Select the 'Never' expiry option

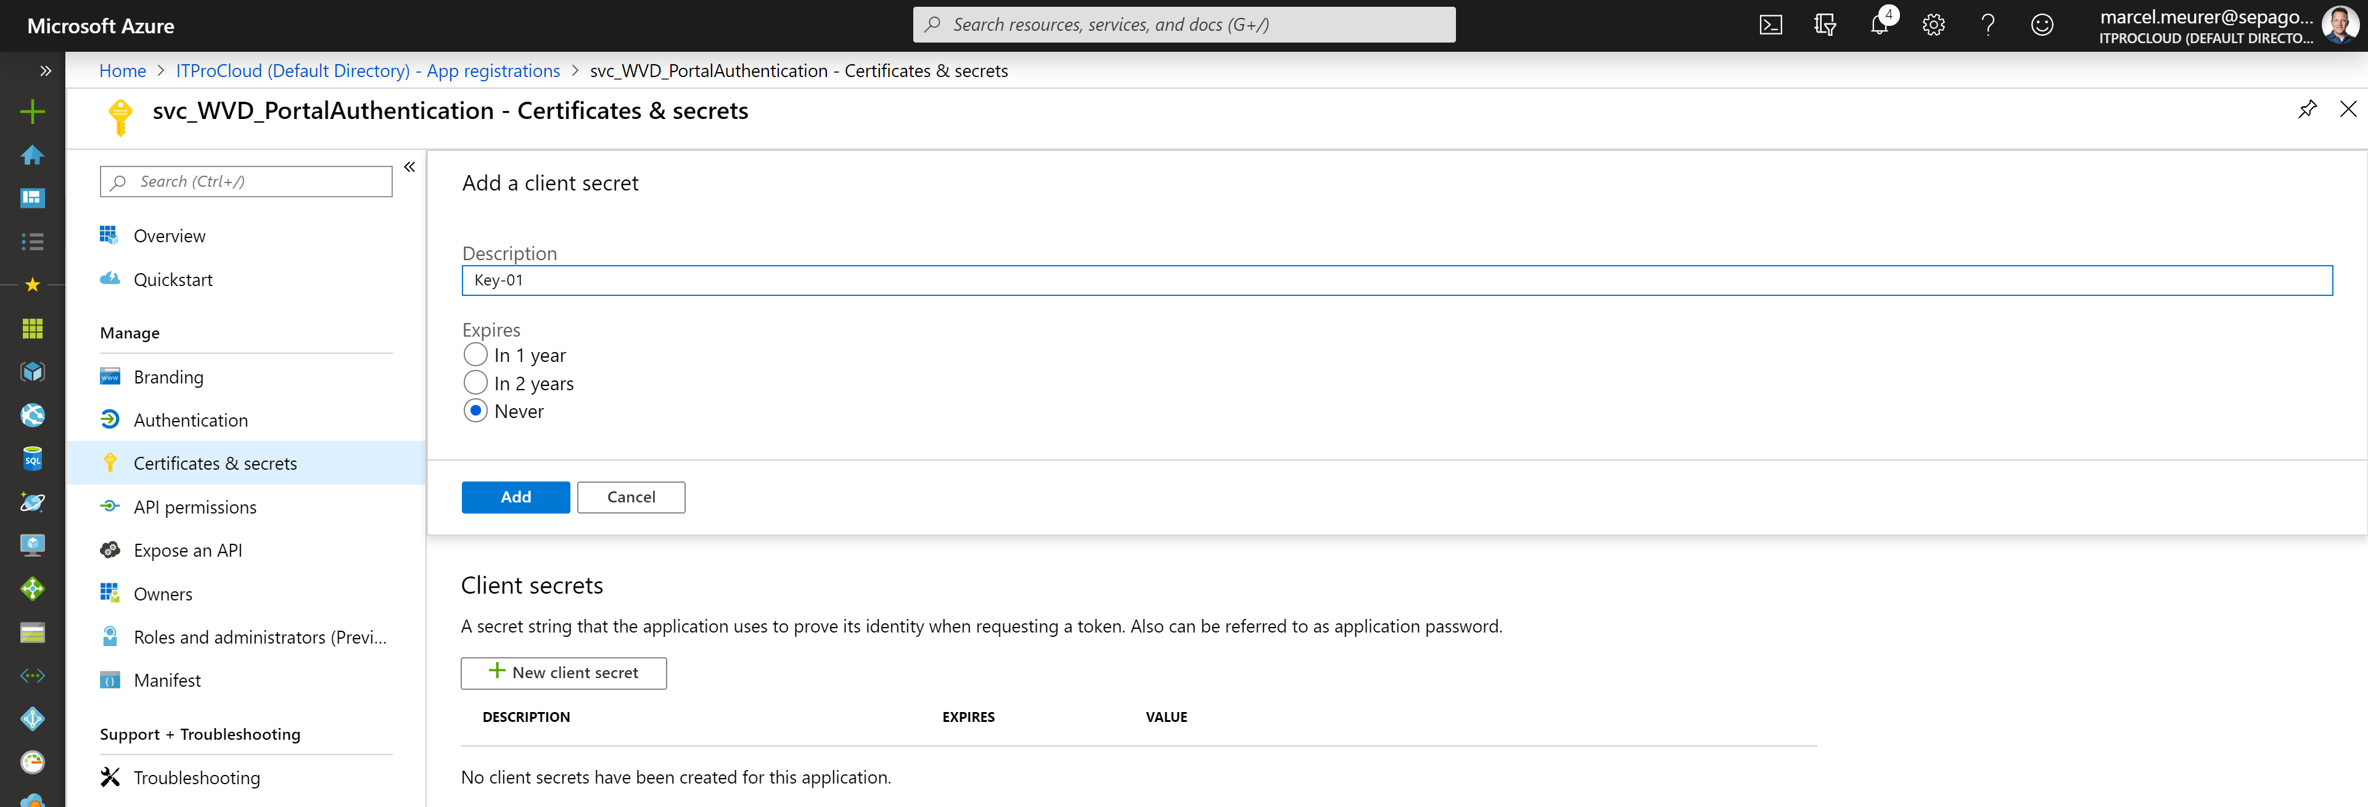point(475,411)
